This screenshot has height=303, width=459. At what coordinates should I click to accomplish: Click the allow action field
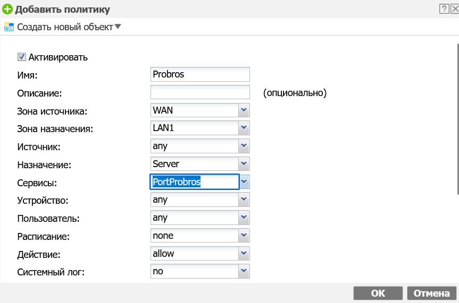(x=195, y=253)
